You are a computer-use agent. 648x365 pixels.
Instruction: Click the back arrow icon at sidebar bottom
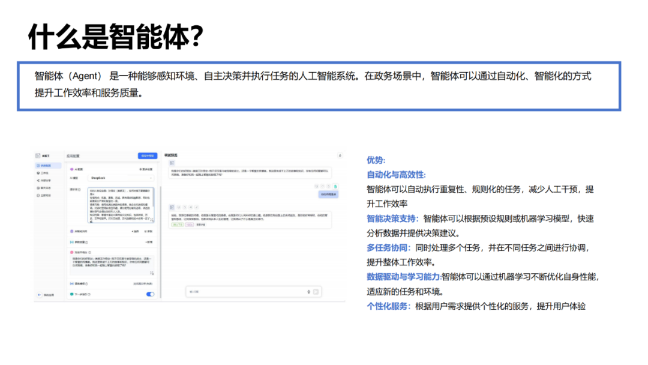[x=39, y=295]
